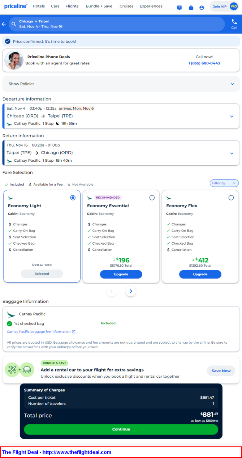
Task: Select the Economy Light fare radio button
Action: coord(73,198)
